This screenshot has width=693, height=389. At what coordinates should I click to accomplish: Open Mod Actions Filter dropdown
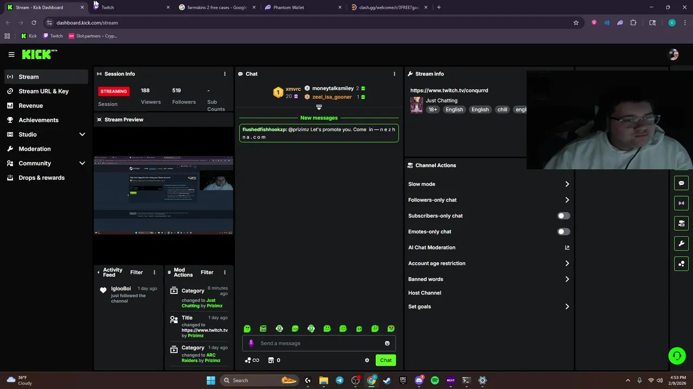pyautogui.click(x=207, y=272)
